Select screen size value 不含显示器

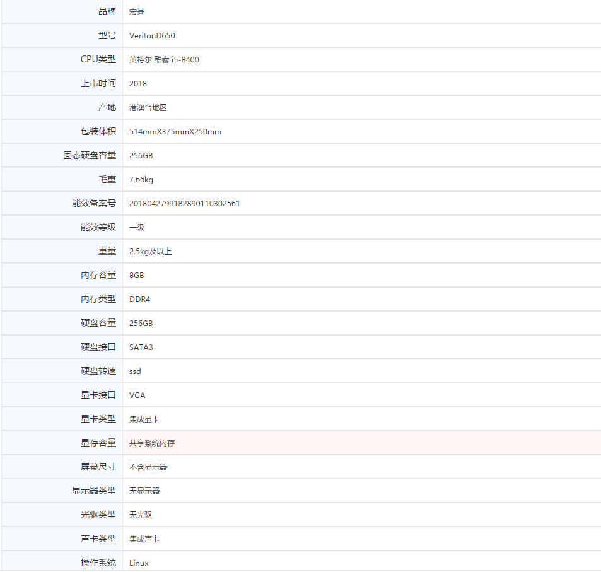click(x=148, y=467)
